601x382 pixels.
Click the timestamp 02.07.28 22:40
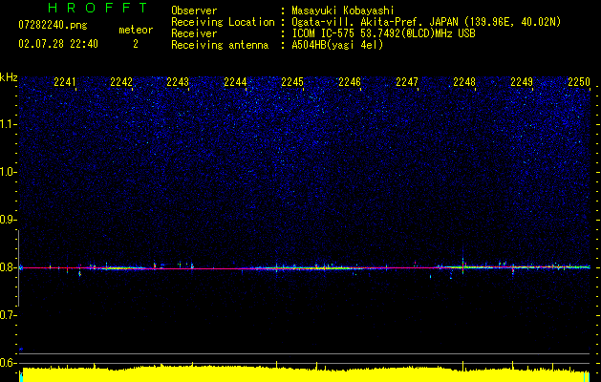pyautogui.click(x=58, y=44)
